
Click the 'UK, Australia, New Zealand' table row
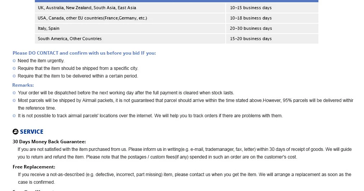pyautogui.click(x=176, y=8)
